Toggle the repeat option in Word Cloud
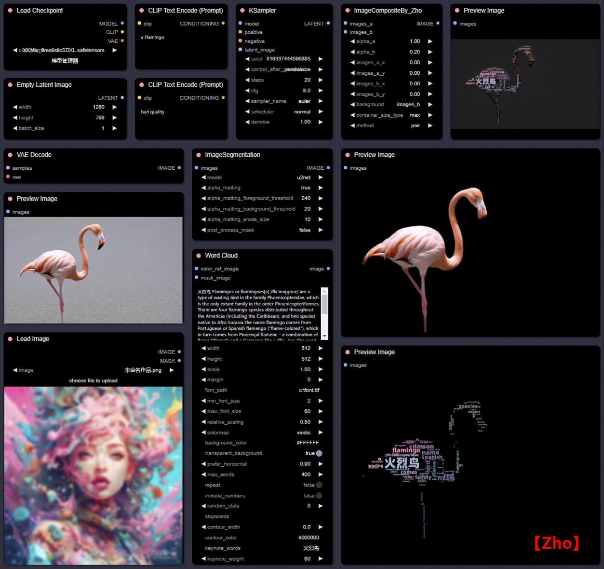The width and height of the screenshot is (604, 569). coord(319,485)
